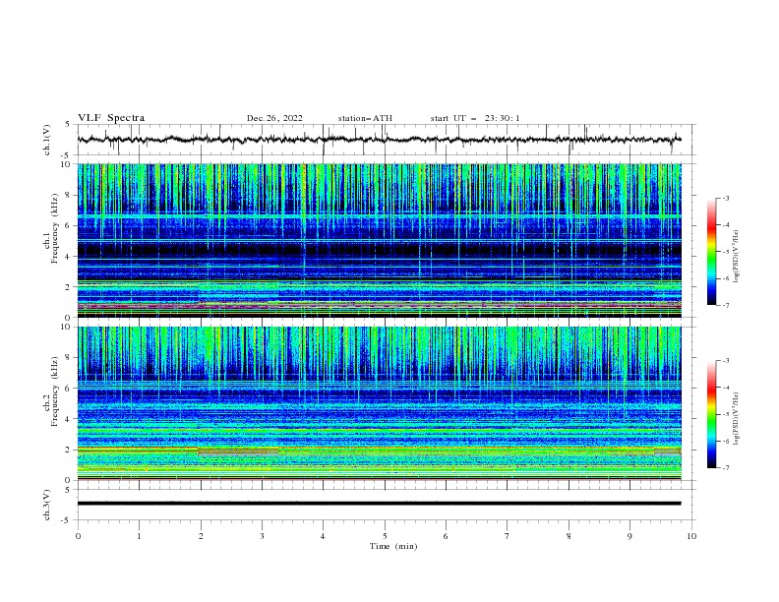Click the time axis tick label '7'
The height and width of the screenshot is (602, 779).
508,536
